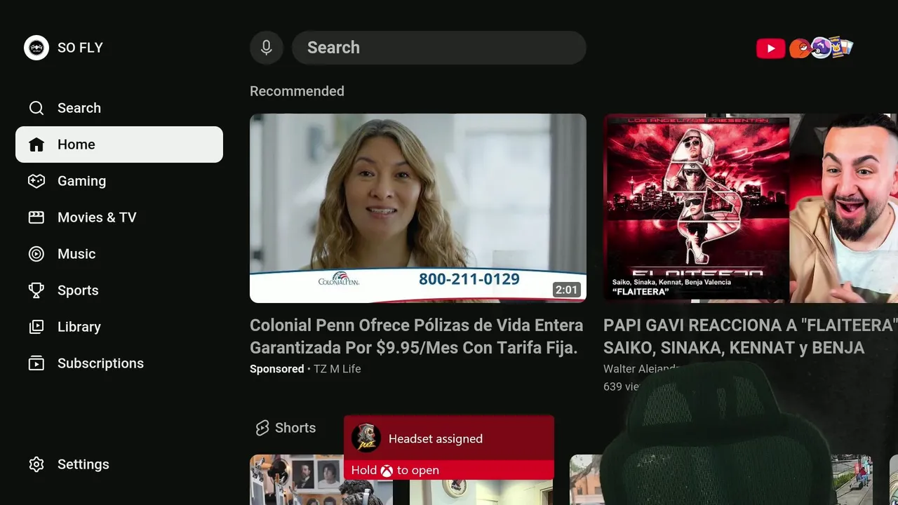Click the Movies & TV clapperboard icon
This screenshot has height=505, width=898.
tap(36, 217)
